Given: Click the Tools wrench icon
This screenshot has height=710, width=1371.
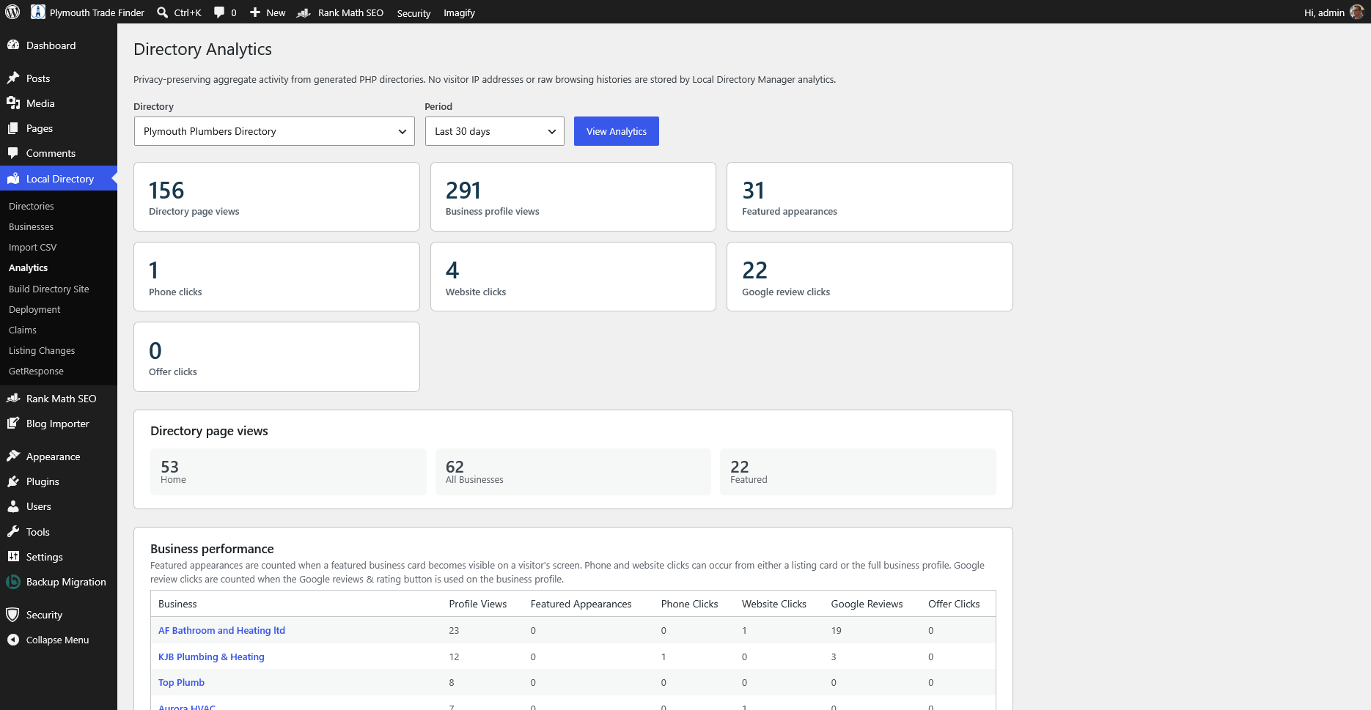Looking at the screenshot, I should coord(13,532).
